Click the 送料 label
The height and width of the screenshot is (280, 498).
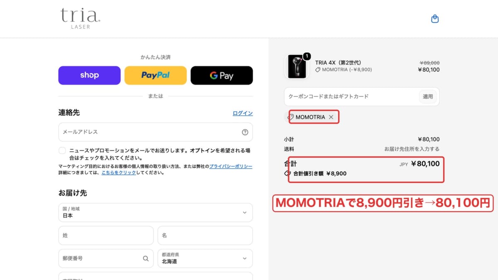click(289, 149)
